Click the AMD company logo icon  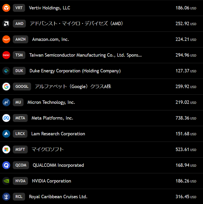pos(6,24)
